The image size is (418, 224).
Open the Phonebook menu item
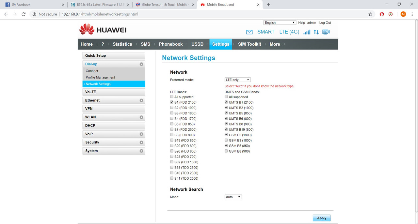click(171, 44)
